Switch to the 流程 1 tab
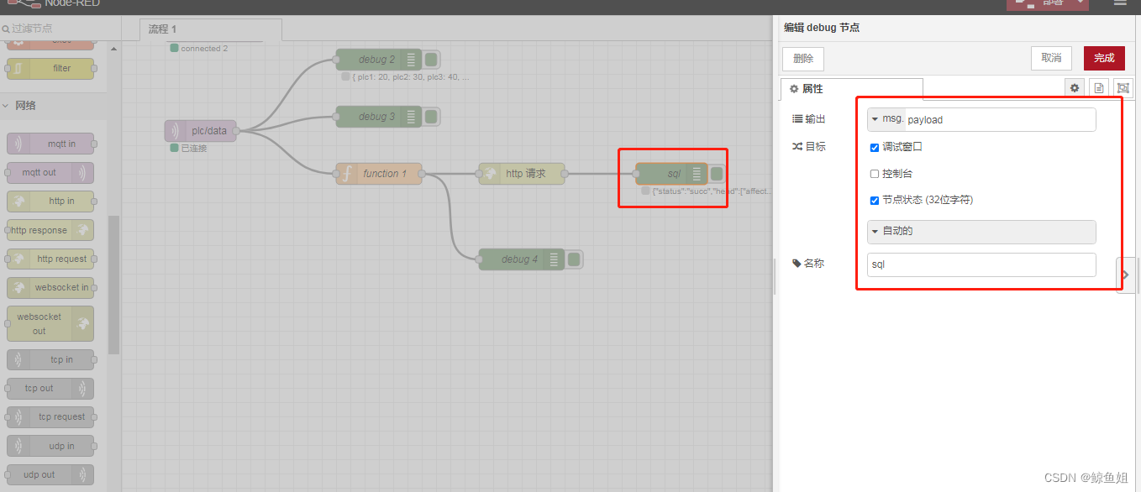This screenshot has height=492, width=1141. pos(163,29)
